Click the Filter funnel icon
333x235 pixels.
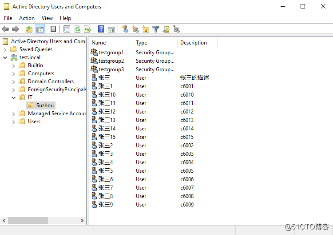[156, 29]
